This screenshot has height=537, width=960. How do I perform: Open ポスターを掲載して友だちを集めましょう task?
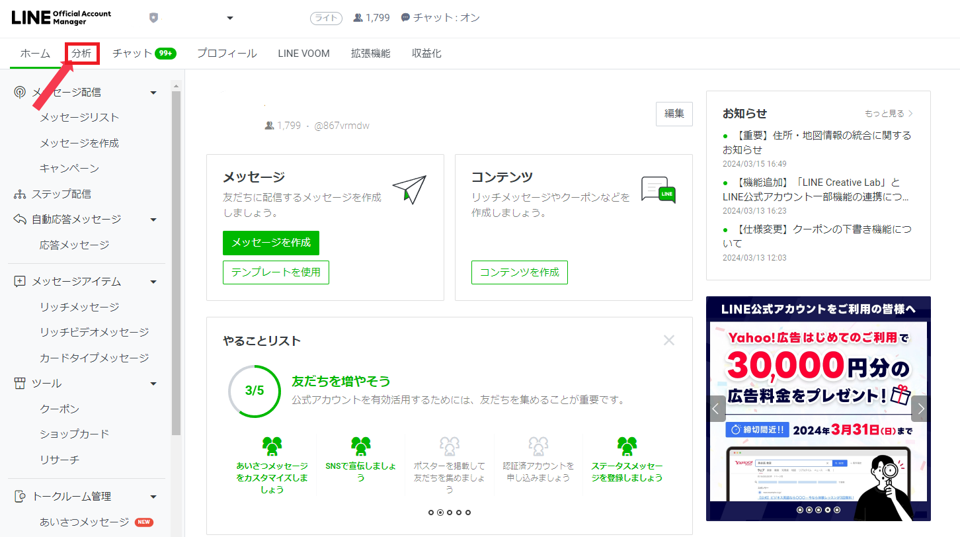click(450, 464)
